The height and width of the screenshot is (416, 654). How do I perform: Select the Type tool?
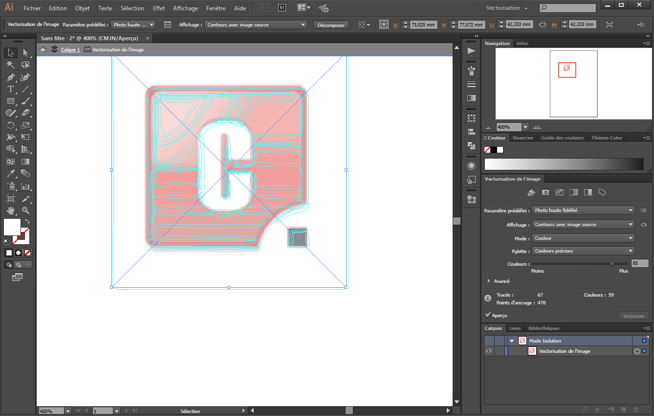[10, 89]
